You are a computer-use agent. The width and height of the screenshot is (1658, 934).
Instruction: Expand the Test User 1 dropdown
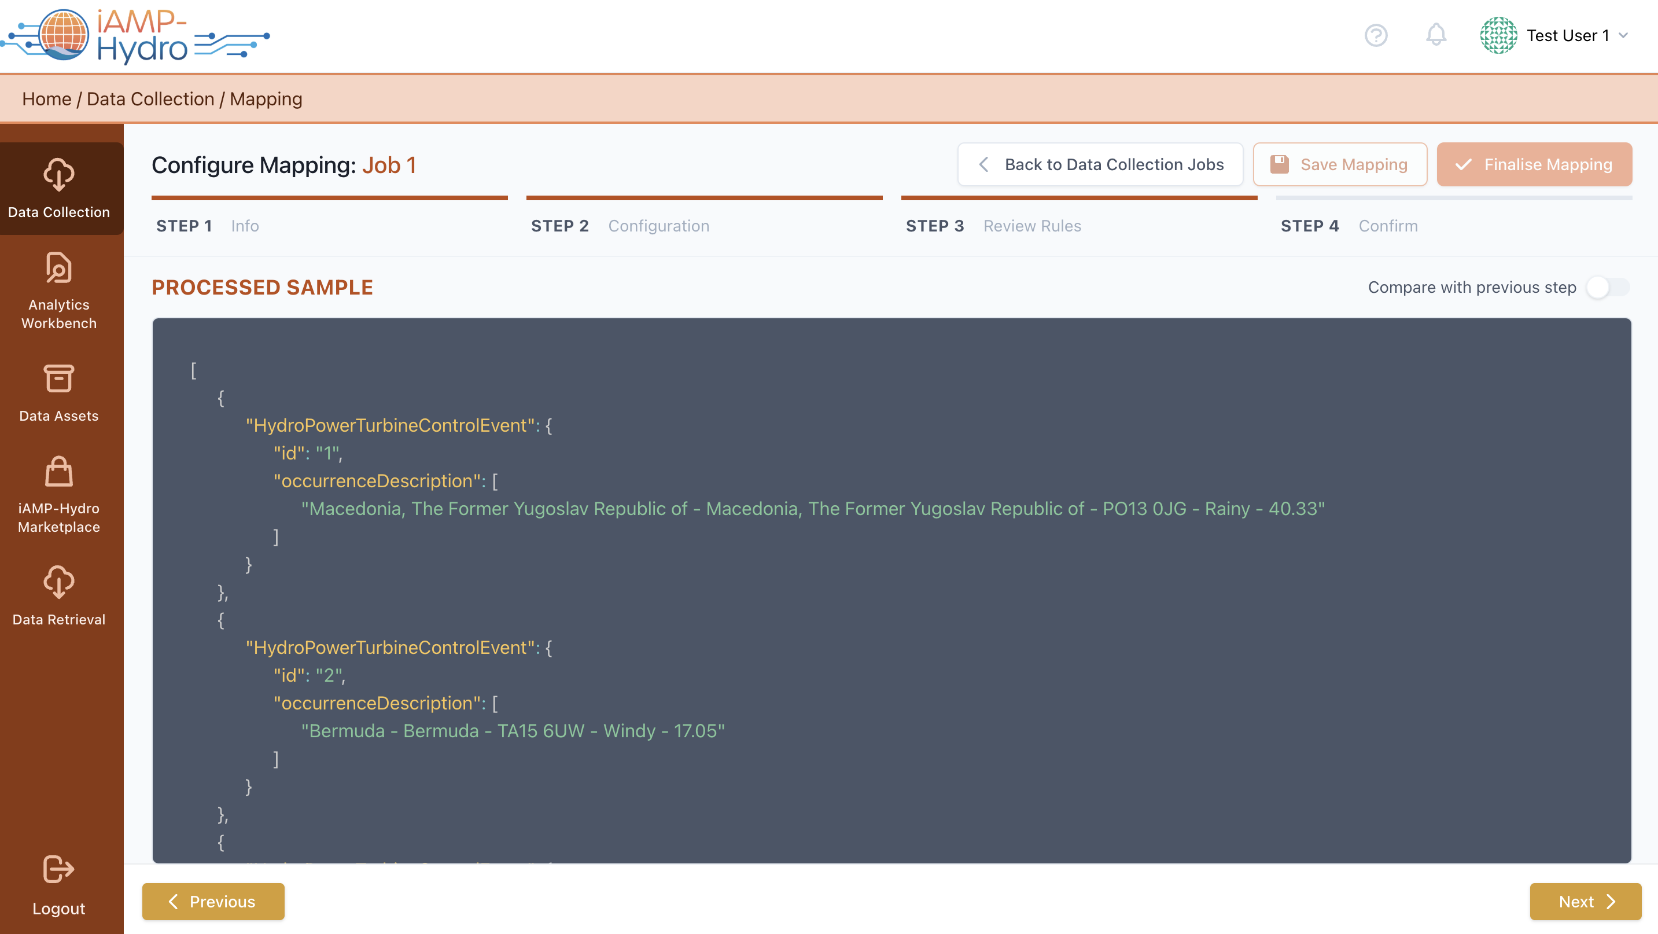click(1623, 35)
